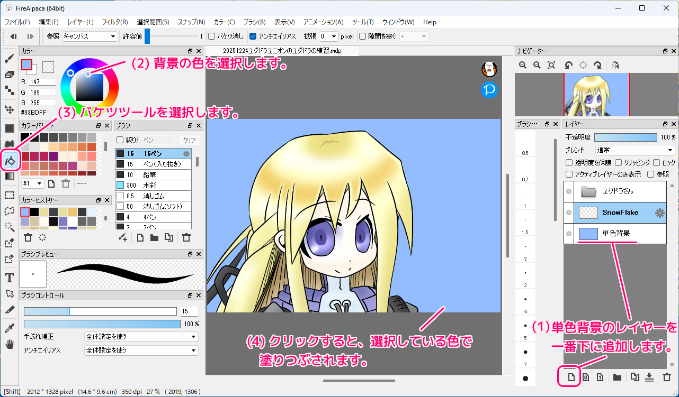The image size is (679, 397).
Task: Hide the SnowFlake layer visibility
Action: (569, 213)
